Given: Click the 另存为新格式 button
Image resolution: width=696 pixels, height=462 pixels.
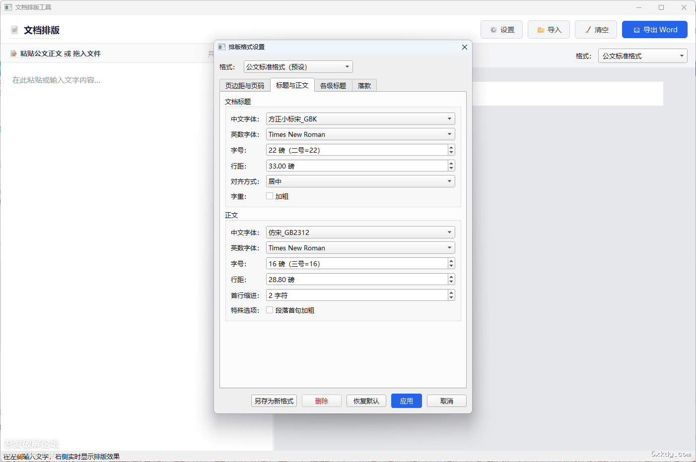Looking at the screenshot, I should 274,401.
